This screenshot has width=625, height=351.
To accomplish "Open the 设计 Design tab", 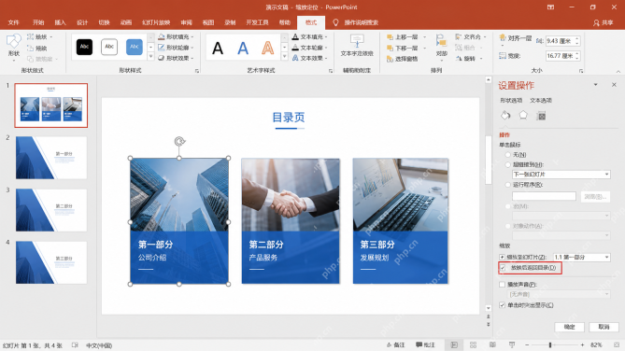I will coord(81,22).
